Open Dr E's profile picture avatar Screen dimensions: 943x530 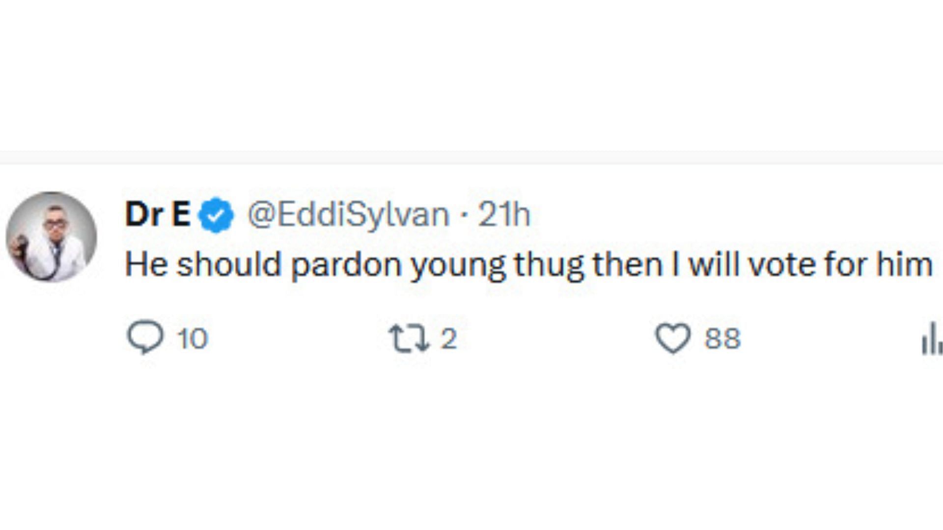tap(51, 237)
